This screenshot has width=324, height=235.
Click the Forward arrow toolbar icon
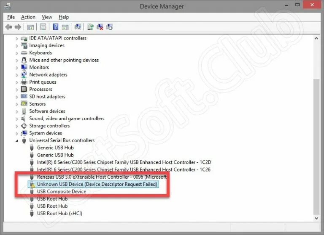click(18, 27)
